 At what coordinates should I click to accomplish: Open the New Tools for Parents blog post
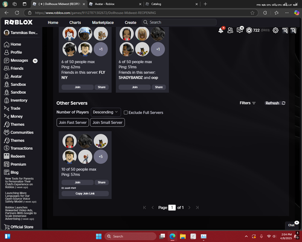pos(19,183)
